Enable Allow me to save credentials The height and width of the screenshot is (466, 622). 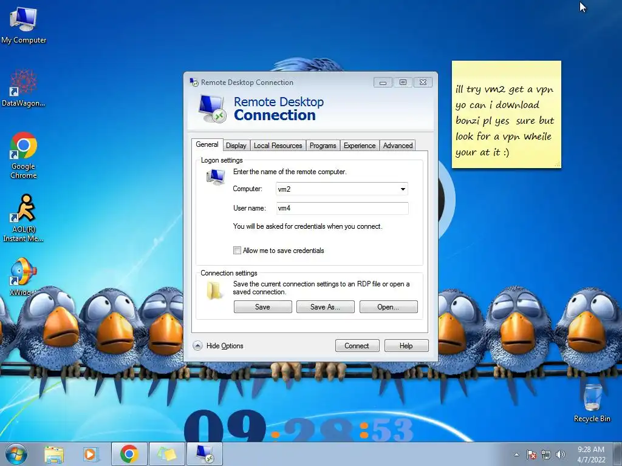(x=238, y=251)
